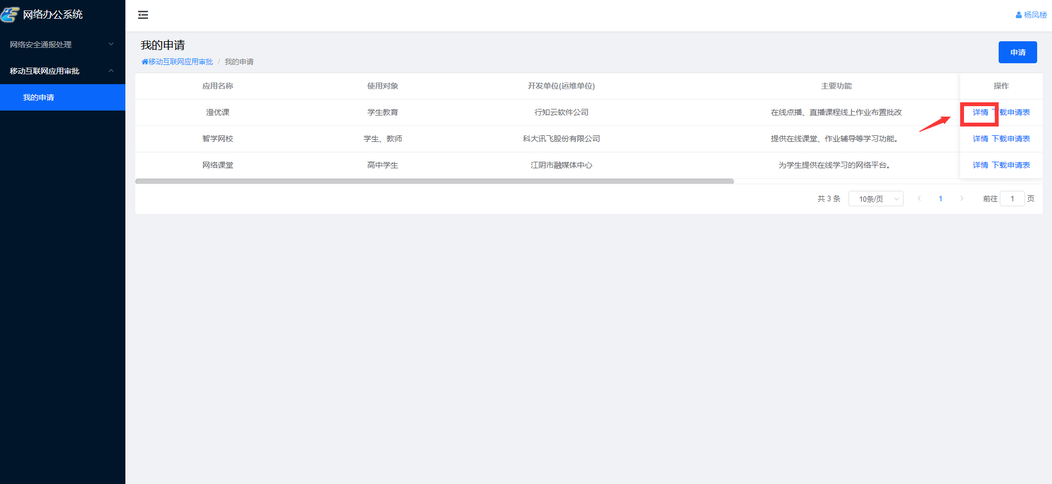The width and height of the screenshot is (1052, 484).
Task: Click the 主要功能 column header
Action: (836, 86)
